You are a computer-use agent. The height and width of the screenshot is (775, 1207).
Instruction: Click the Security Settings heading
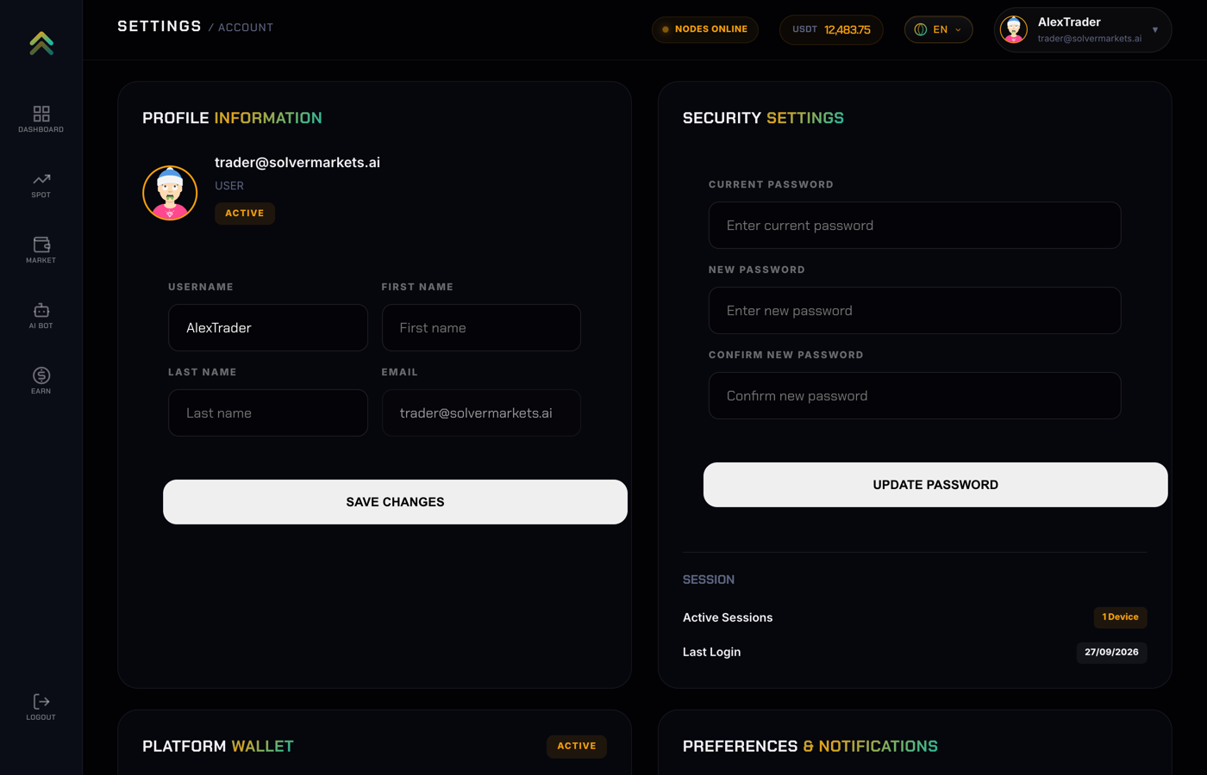point(763,118)
